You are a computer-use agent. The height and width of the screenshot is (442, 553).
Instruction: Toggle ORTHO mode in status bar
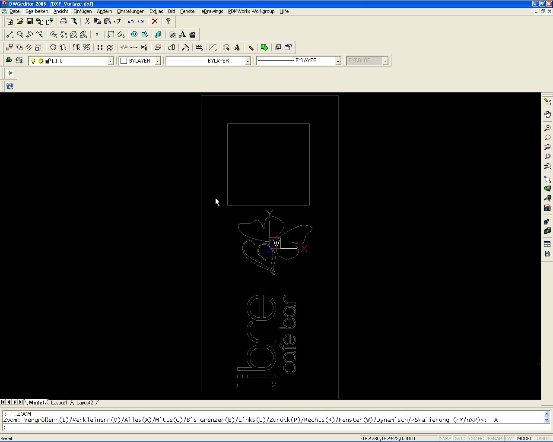pos(477,439)
